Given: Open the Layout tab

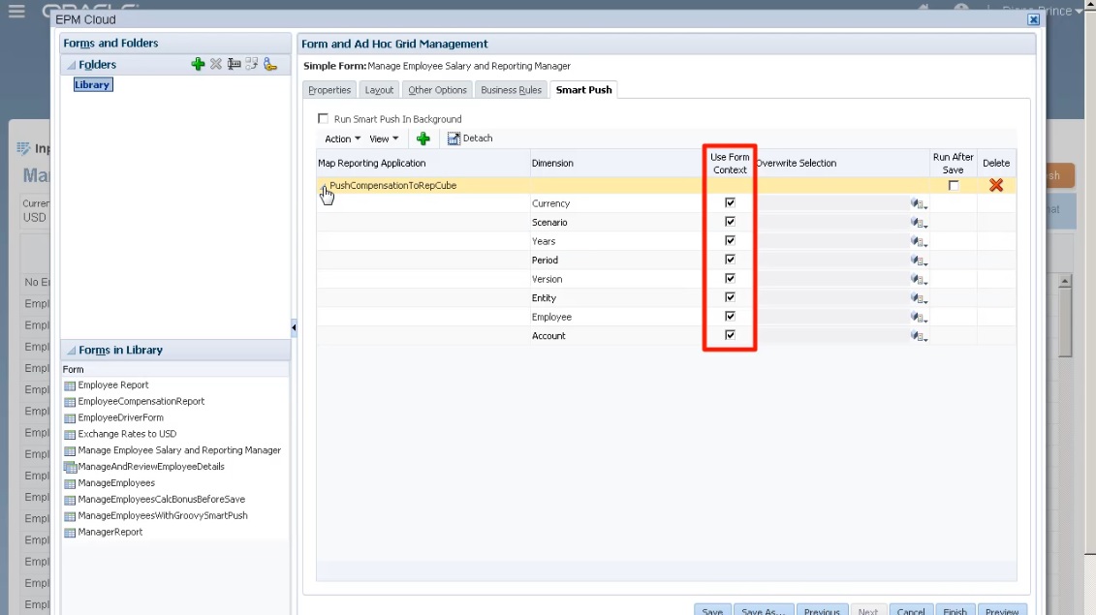Looking at the screenshot, I should [x=378, y=89].
